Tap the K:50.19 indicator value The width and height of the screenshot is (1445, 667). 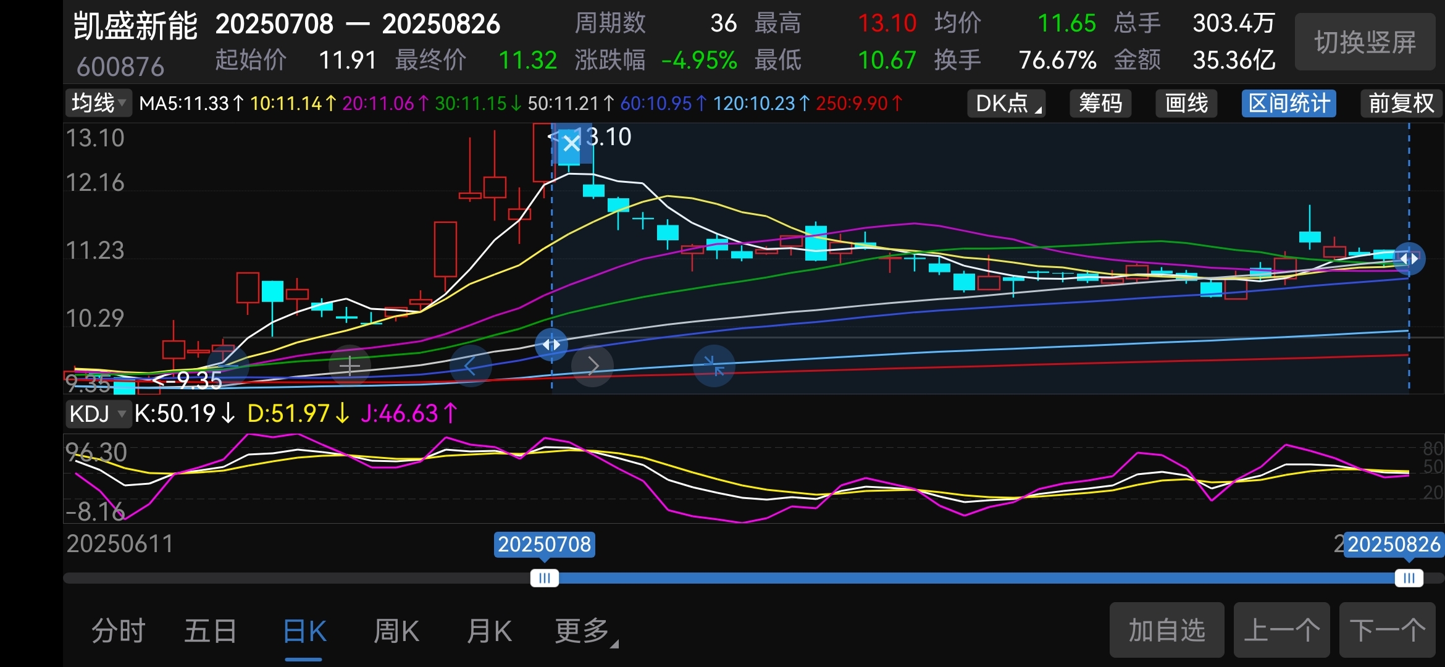pyautogui.click(x=185, y=413)
